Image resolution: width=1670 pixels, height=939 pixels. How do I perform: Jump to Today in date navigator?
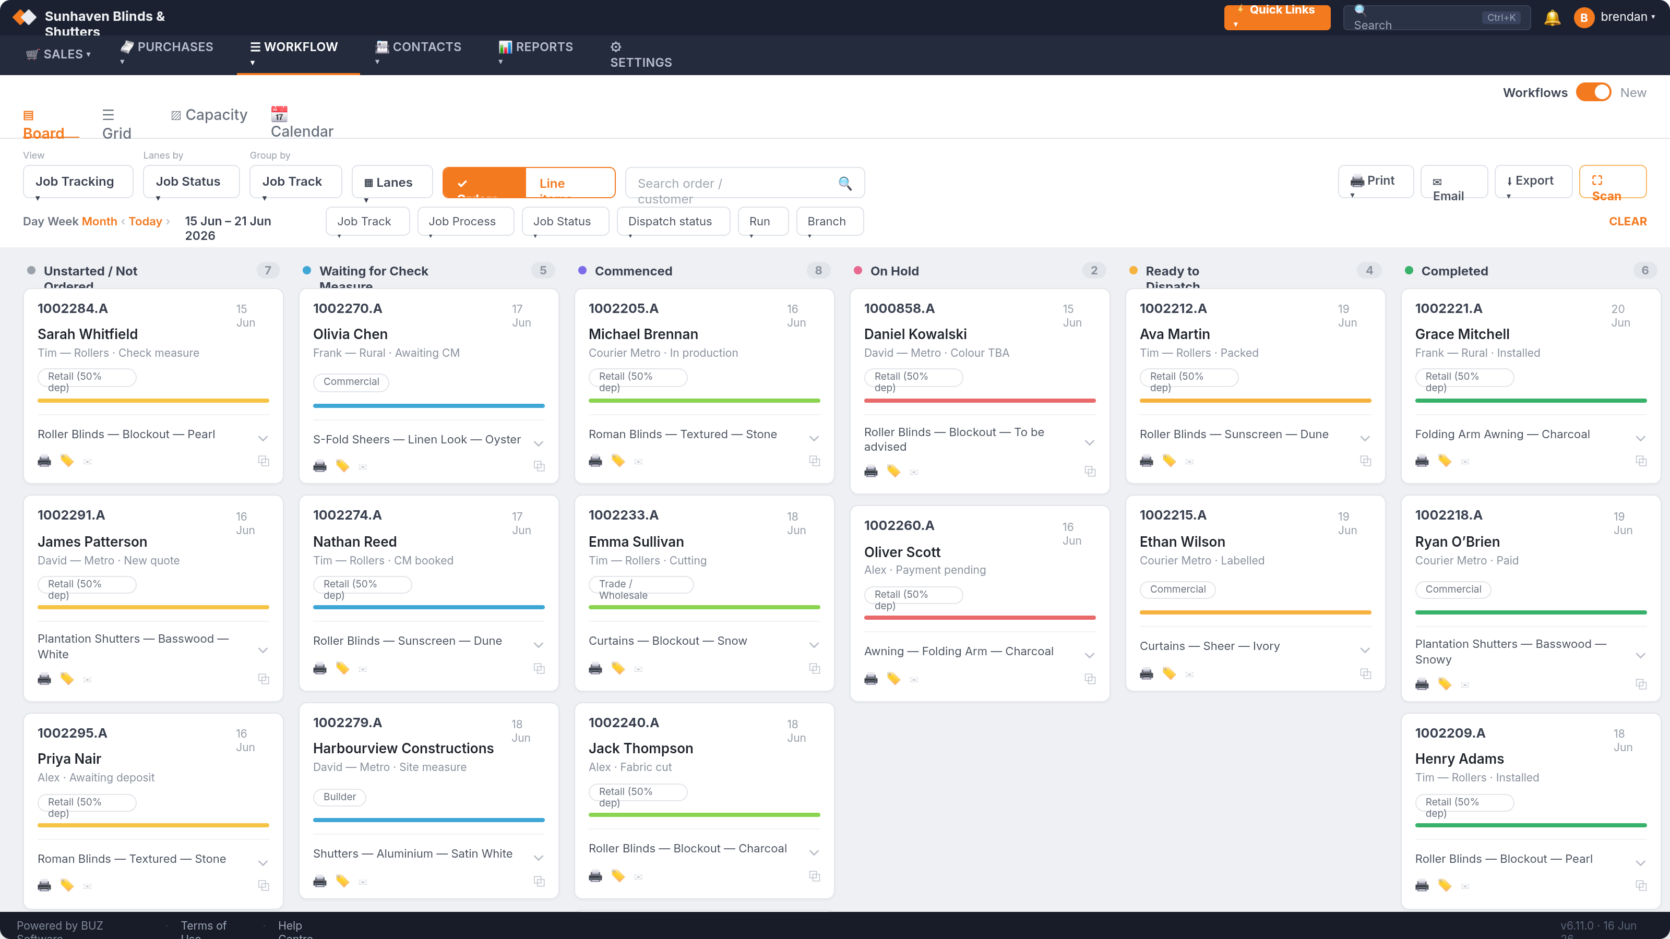tap(145, 221)
